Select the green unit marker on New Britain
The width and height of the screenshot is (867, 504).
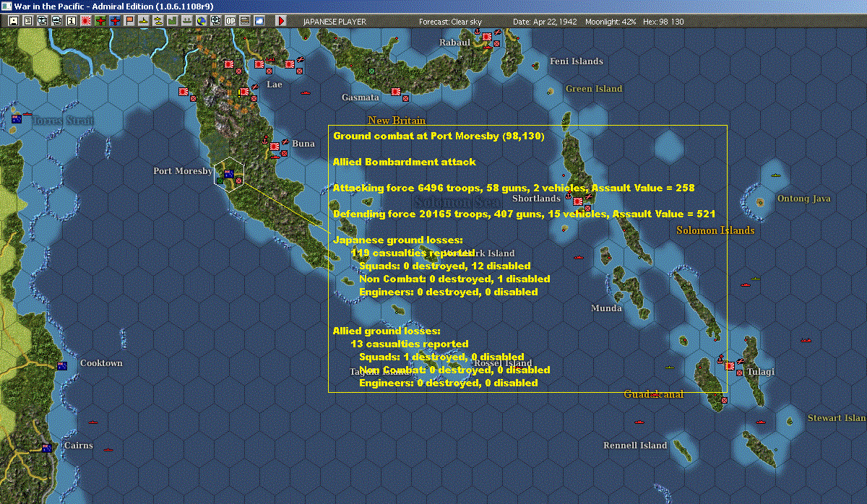372,71
